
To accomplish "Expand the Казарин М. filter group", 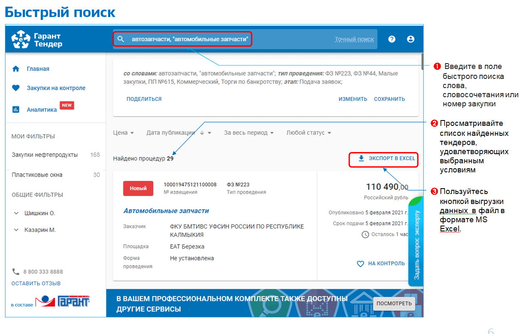I will [16, 230].
